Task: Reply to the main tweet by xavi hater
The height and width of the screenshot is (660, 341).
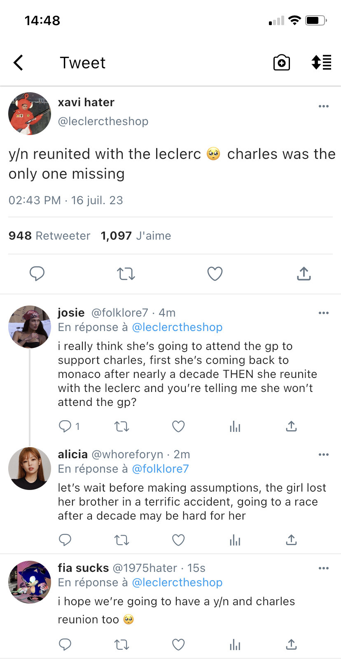Action: click(x=37, y=273)
